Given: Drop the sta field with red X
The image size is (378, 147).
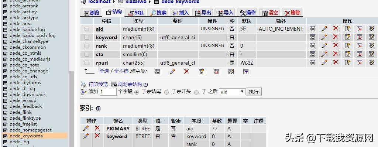Looking at the screenshot, I should tap(336, 54).
